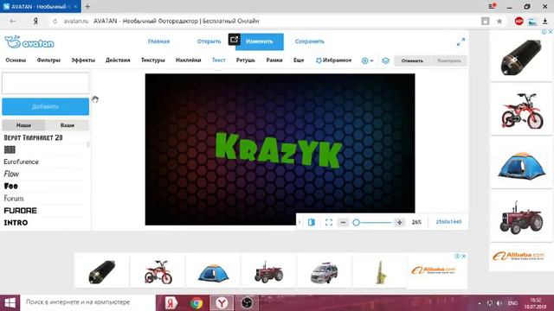554x311 pixels.
Task: Choose the Eurofurence font
Action: point(21,162)
